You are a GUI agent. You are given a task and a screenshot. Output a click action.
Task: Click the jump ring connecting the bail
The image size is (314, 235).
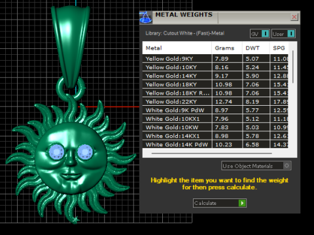(71, 89)
